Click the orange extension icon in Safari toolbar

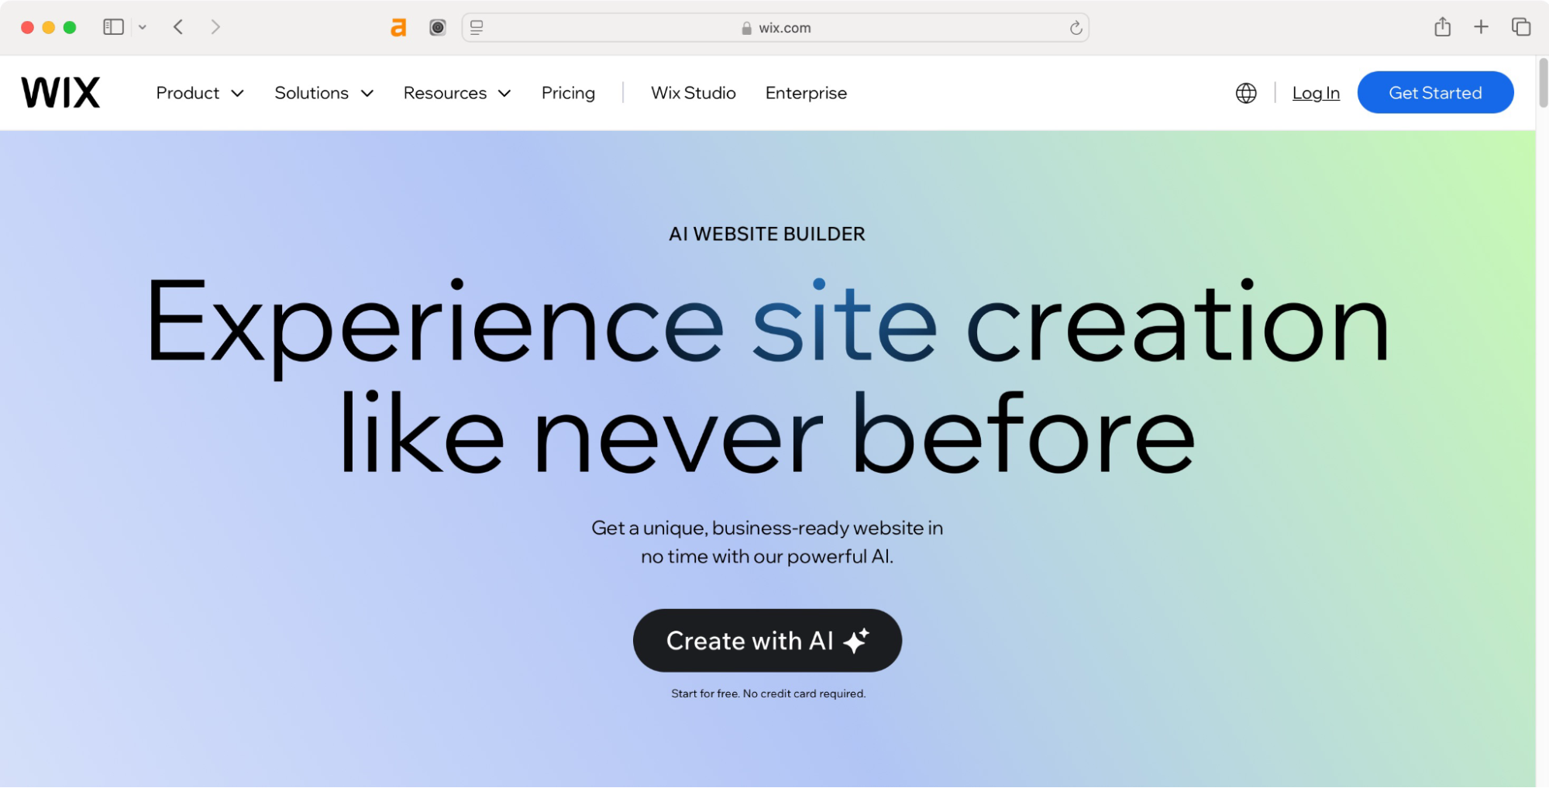(398, 27)
